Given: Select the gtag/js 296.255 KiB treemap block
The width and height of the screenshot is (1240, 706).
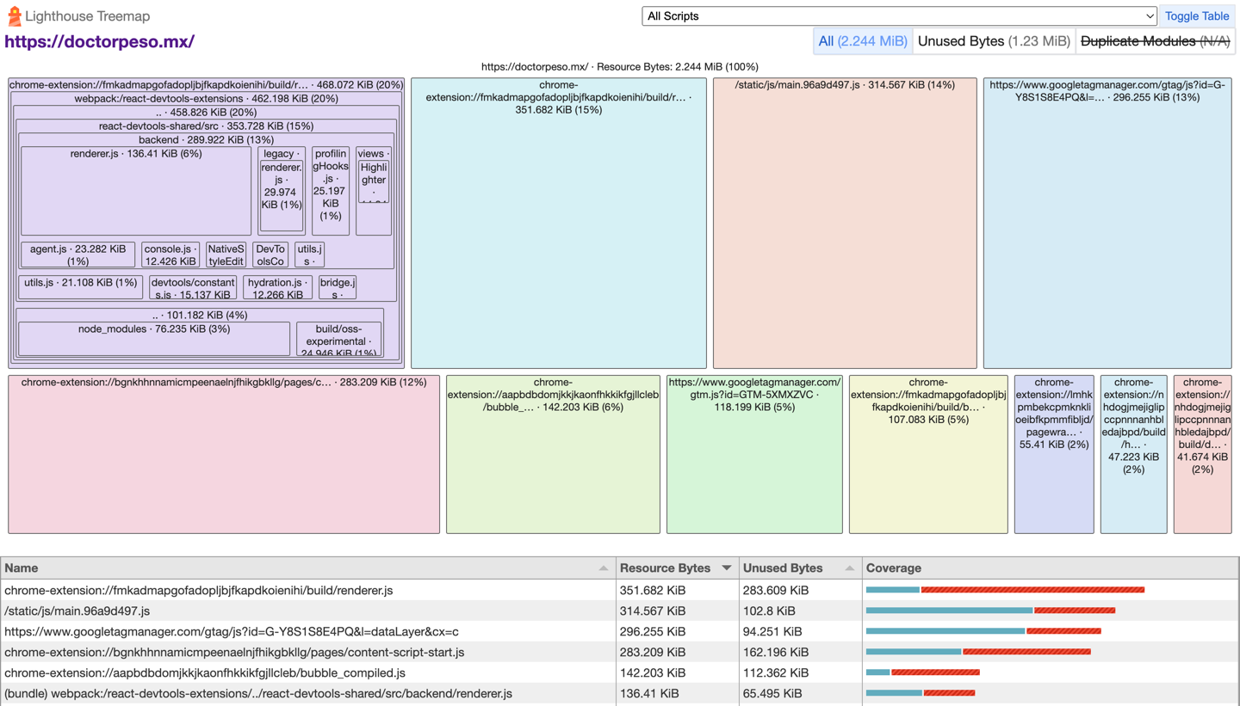Looking at the screenshot, I should 1107,224.
